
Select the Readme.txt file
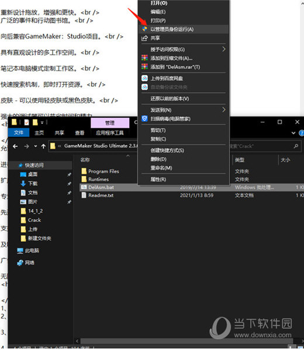click(101, 195)
